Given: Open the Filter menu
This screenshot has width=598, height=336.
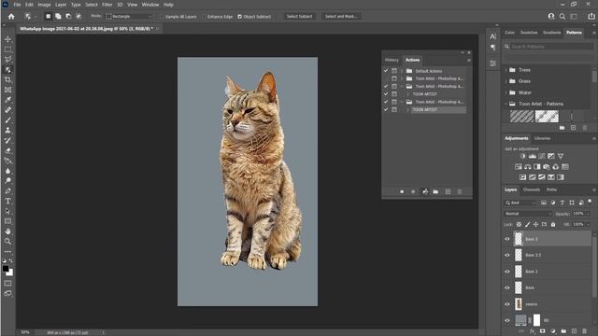Looking at the screenshot, I should 107,5.
